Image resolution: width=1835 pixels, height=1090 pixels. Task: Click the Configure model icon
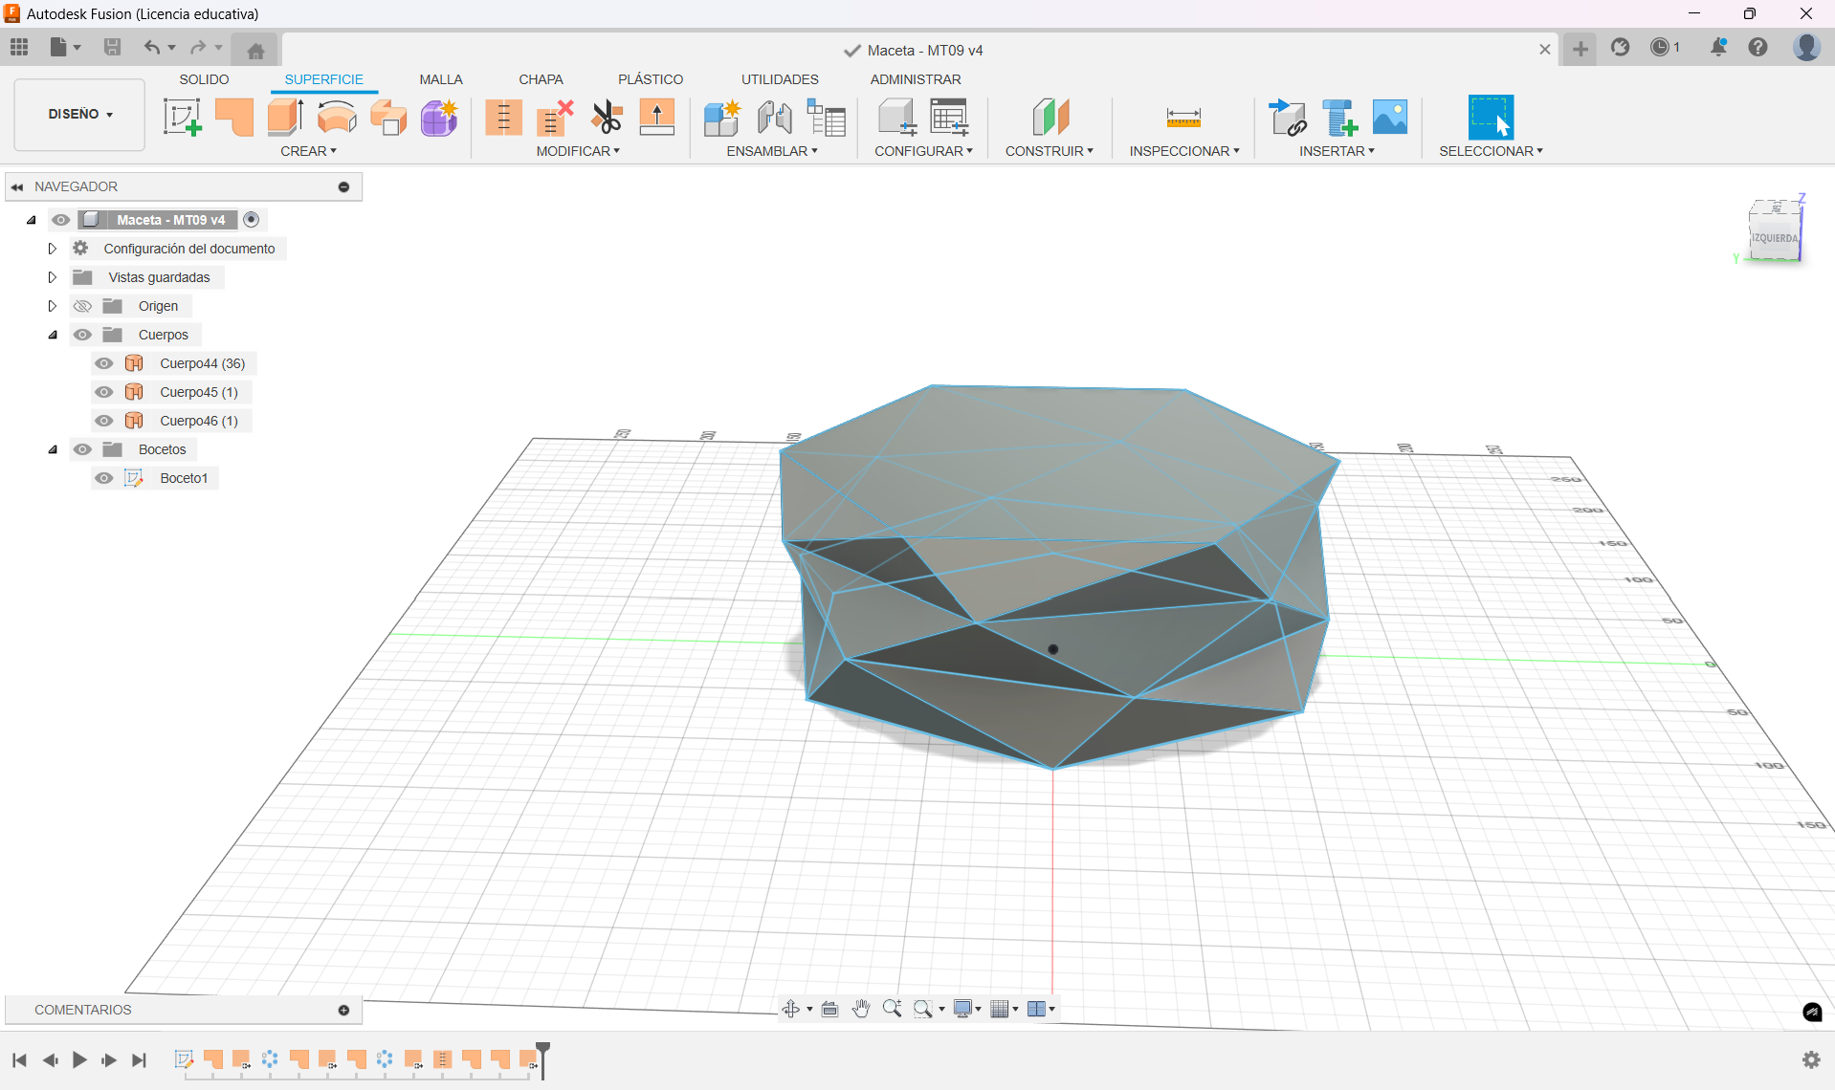tap(897, 118)
